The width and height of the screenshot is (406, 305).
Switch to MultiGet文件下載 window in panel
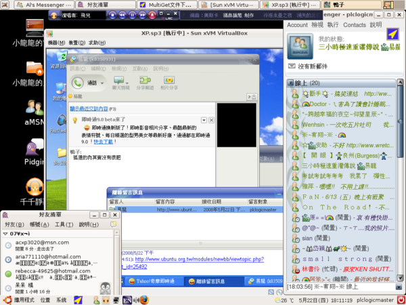pyautogui.click(x=167, y=5)
